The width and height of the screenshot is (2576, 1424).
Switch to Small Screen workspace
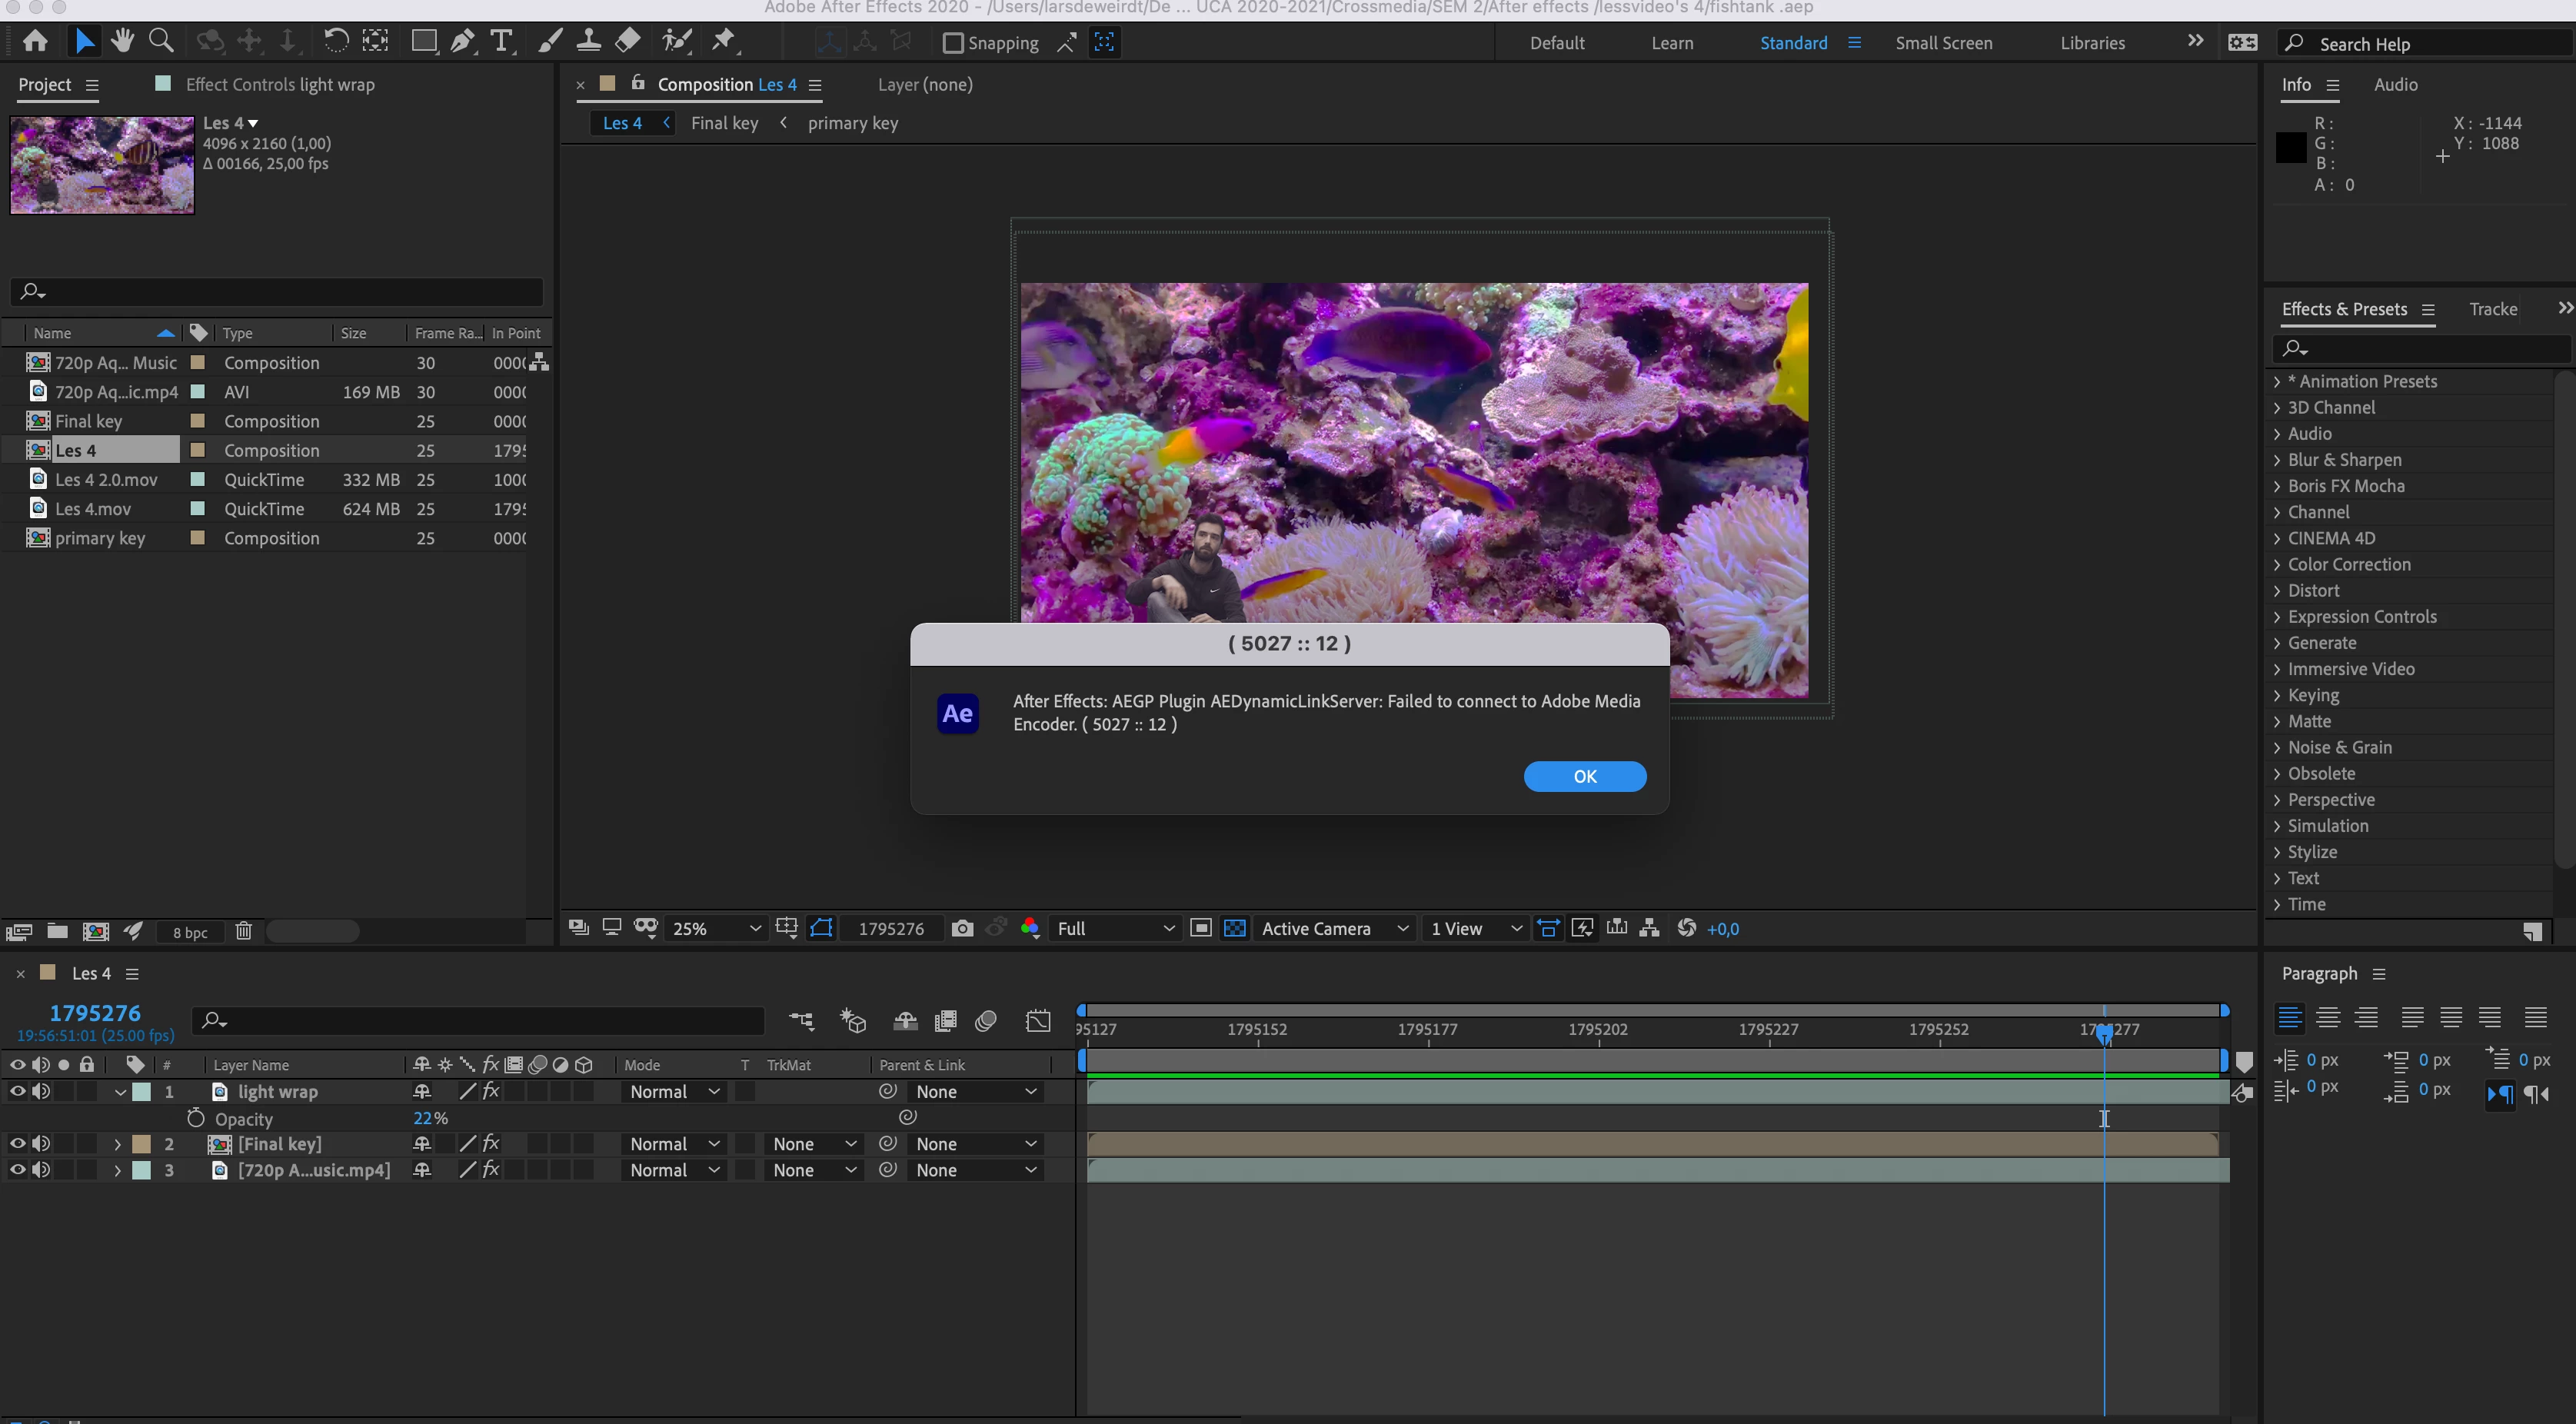[1943, 43]
